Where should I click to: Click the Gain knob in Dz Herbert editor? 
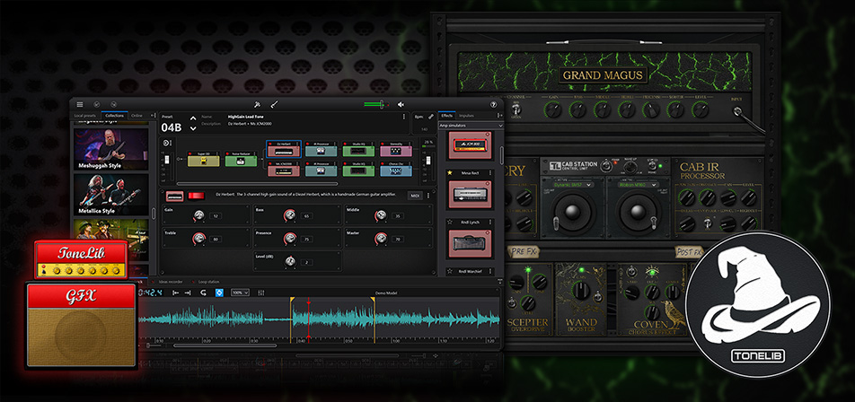[x=199, y=216]
